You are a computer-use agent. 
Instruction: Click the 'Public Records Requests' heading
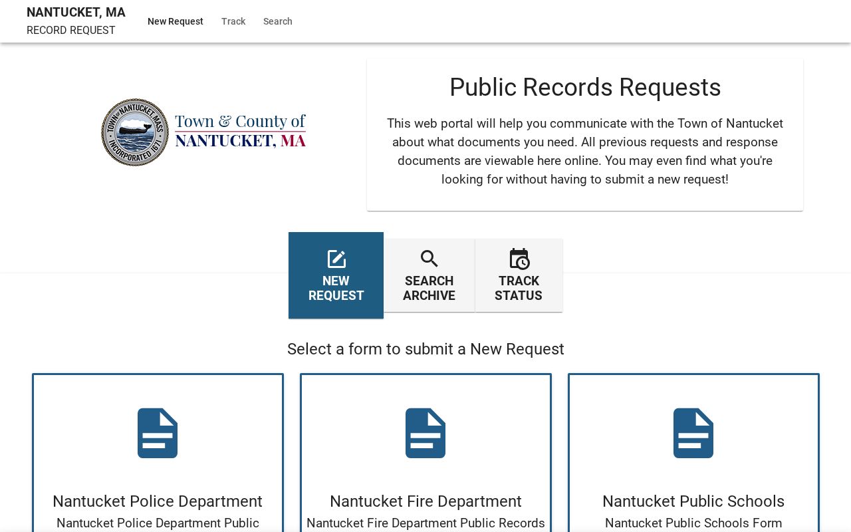click(585, 88)
